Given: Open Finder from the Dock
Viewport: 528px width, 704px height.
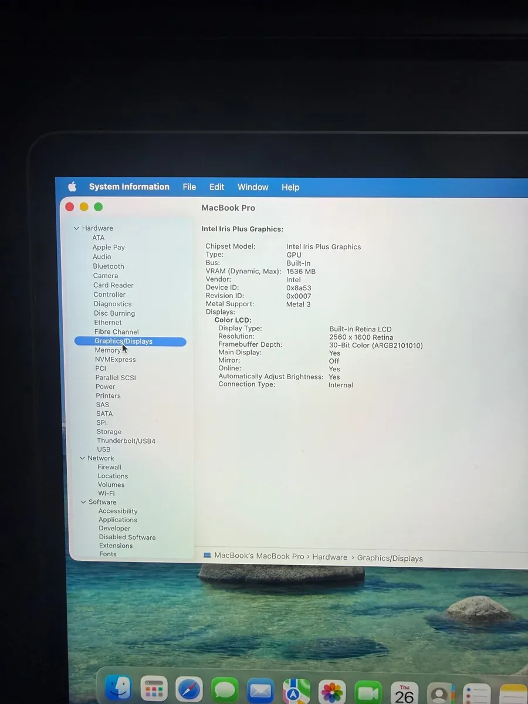Looking at the screenshot, I should [119, 688].
